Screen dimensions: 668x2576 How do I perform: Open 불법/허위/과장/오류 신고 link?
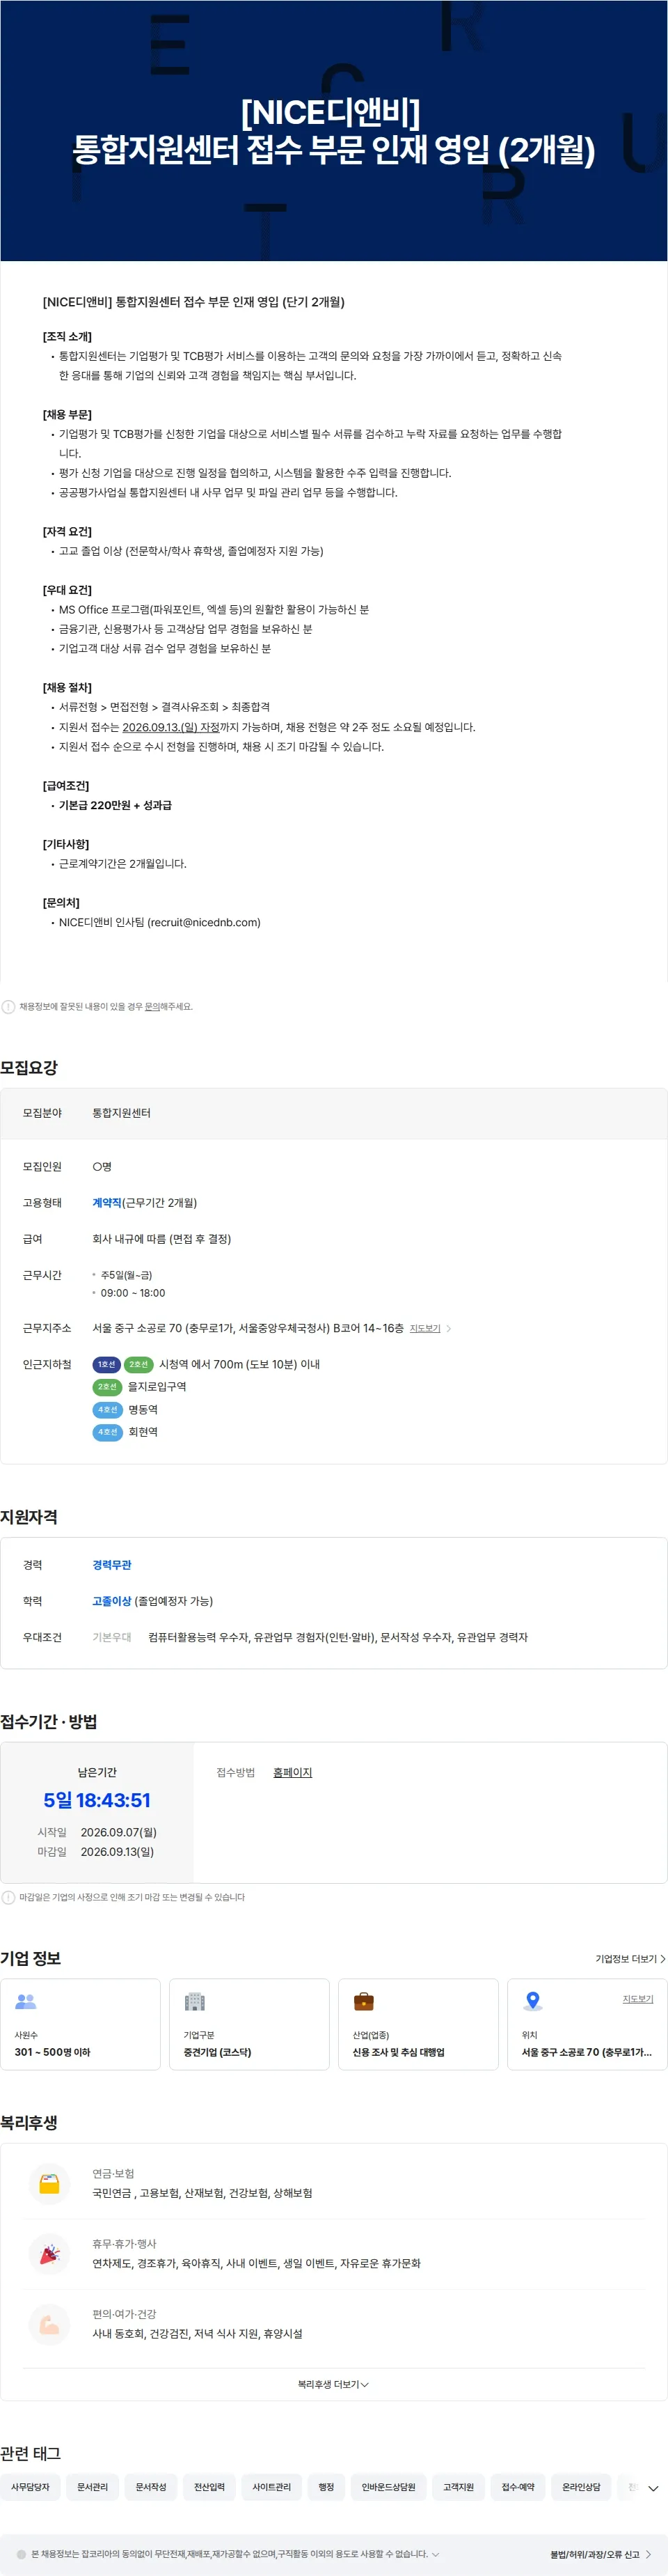600,2554
